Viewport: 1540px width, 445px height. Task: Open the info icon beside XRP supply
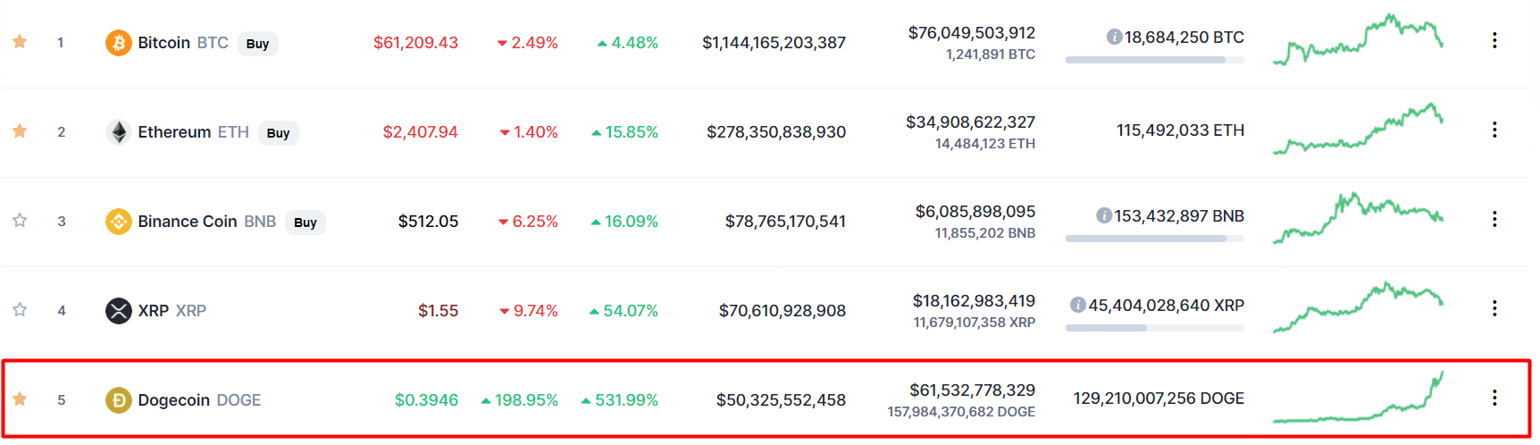[1078, 305]
